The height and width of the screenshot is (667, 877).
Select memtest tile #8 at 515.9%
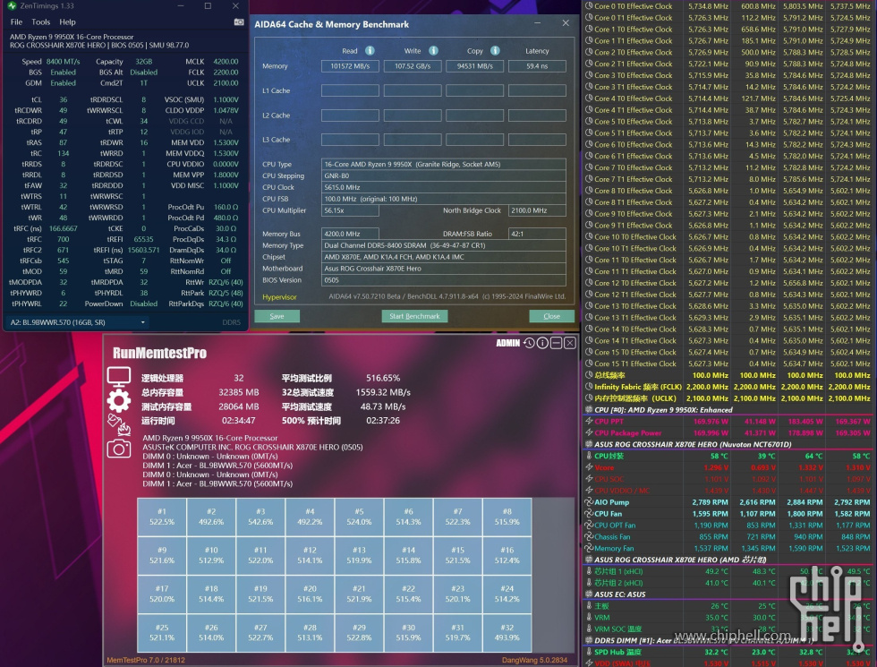507,517
